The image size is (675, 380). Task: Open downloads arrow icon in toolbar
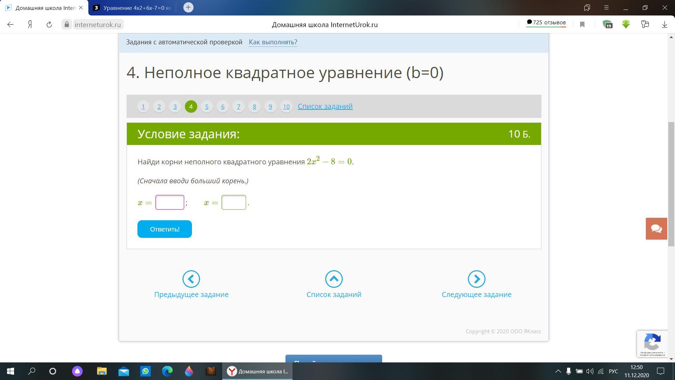point(664,24)
